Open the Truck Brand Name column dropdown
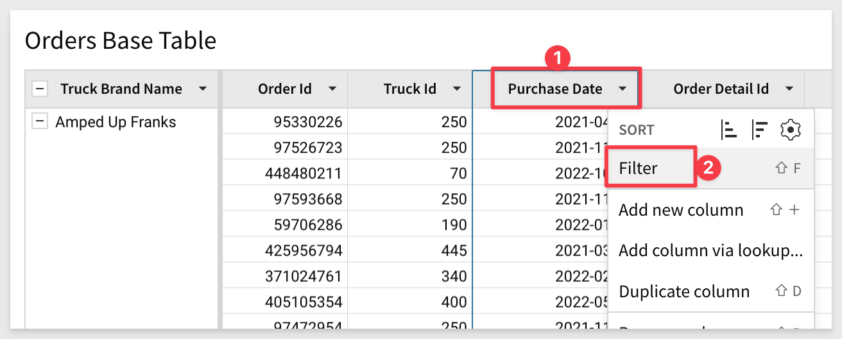842x339 pixels. click(203, 89)
